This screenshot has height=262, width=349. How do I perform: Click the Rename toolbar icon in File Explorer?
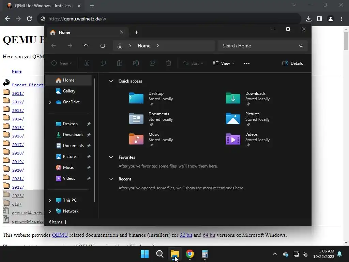tap(136, 63)
